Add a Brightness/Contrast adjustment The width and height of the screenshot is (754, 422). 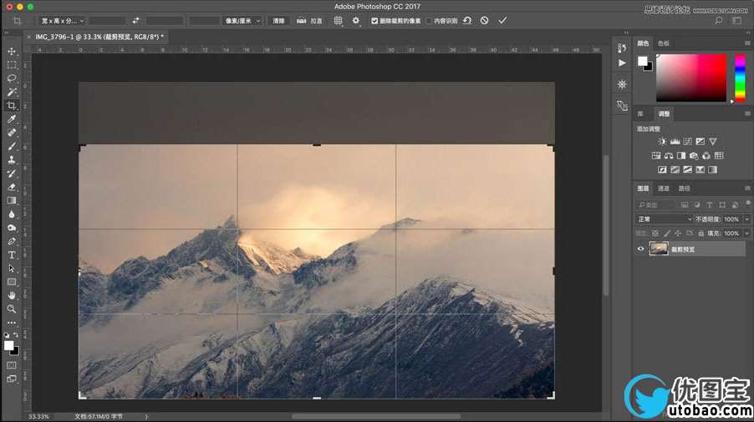point(662,142)
